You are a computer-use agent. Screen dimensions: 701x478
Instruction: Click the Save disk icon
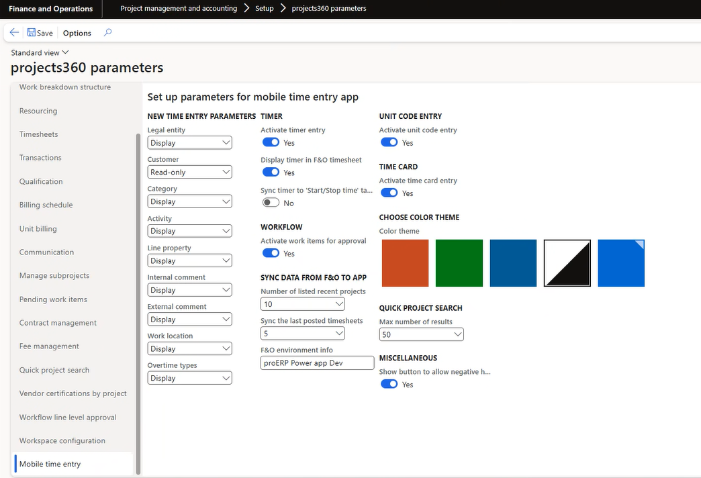[x=32, y=33]
